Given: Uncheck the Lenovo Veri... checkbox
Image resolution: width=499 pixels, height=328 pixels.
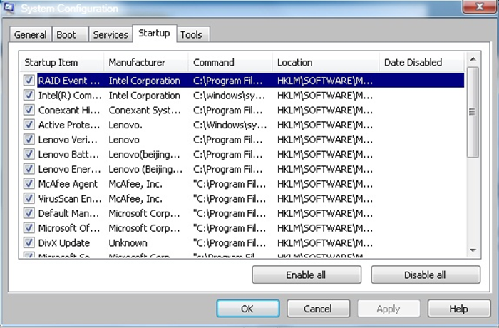Looking at the screenshot, I should click(x=29, y=140).
